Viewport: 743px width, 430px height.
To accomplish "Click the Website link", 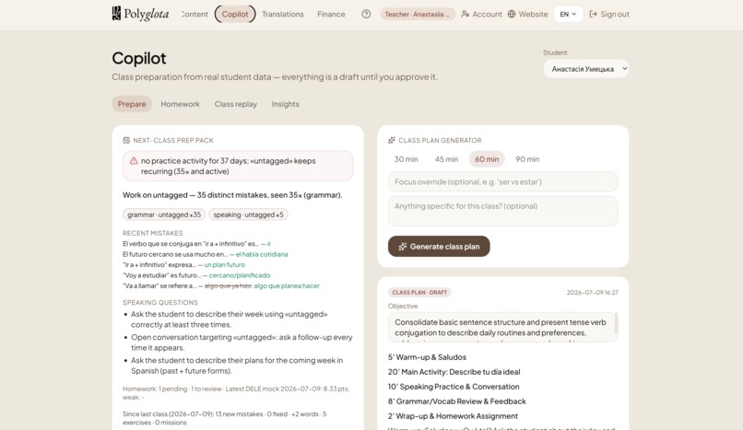I will pyautogui.click(x=528, y=14).
